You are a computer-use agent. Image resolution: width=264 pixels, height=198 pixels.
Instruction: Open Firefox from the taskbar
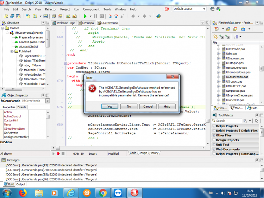23,193
